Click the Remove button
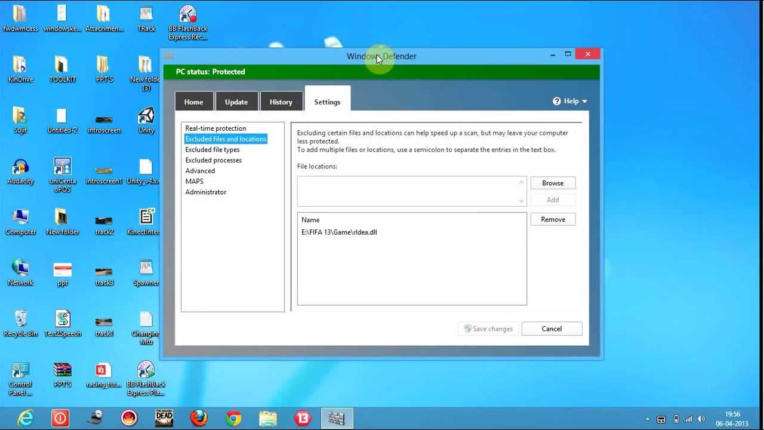 click(x=553, y=219)
